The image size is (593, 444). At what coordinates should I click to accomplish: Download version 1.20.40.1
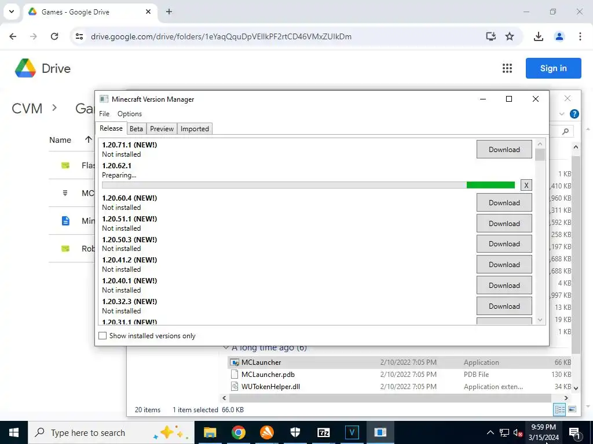coord(504,286)
